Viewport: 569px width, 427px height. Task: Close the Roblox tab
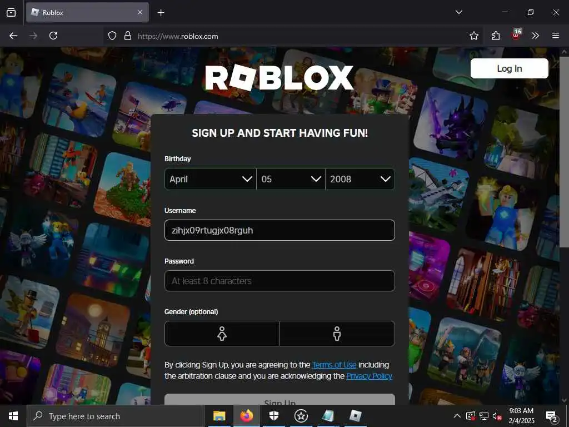[140, 12]
